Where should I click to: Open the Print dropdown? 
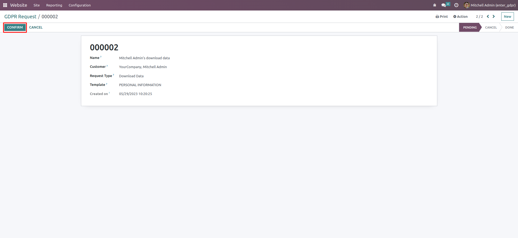coord(442,16)
